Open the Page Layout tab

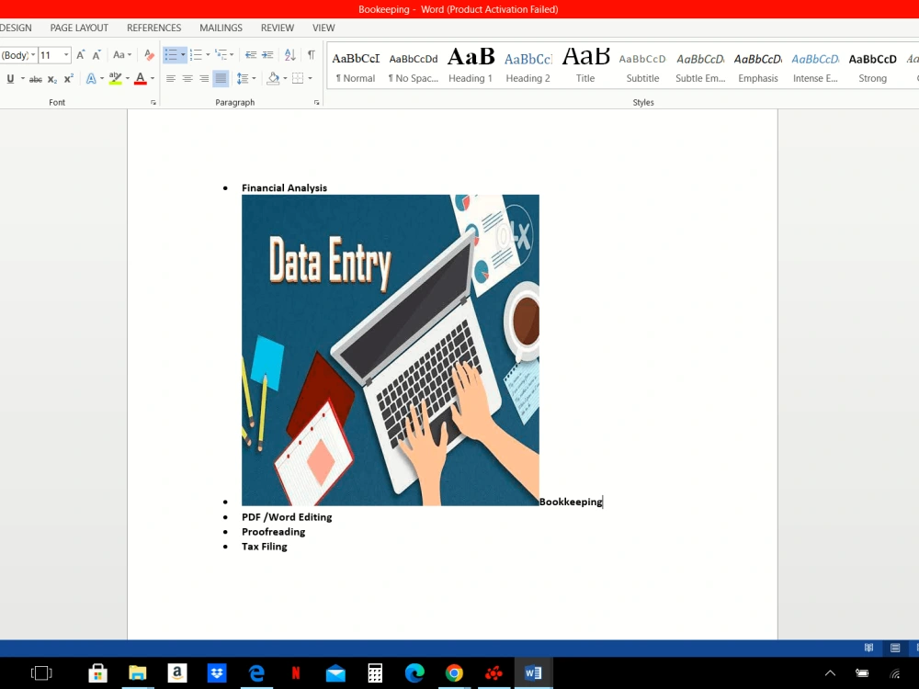pos(79,28)
